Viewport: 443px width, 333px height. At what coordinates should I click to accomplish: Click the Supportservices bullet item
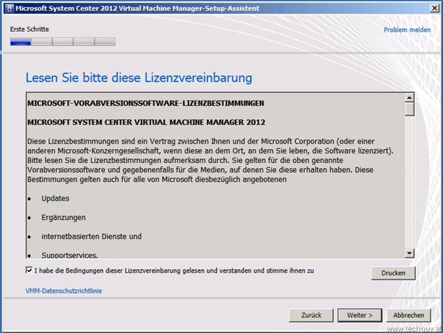(69, 255)
